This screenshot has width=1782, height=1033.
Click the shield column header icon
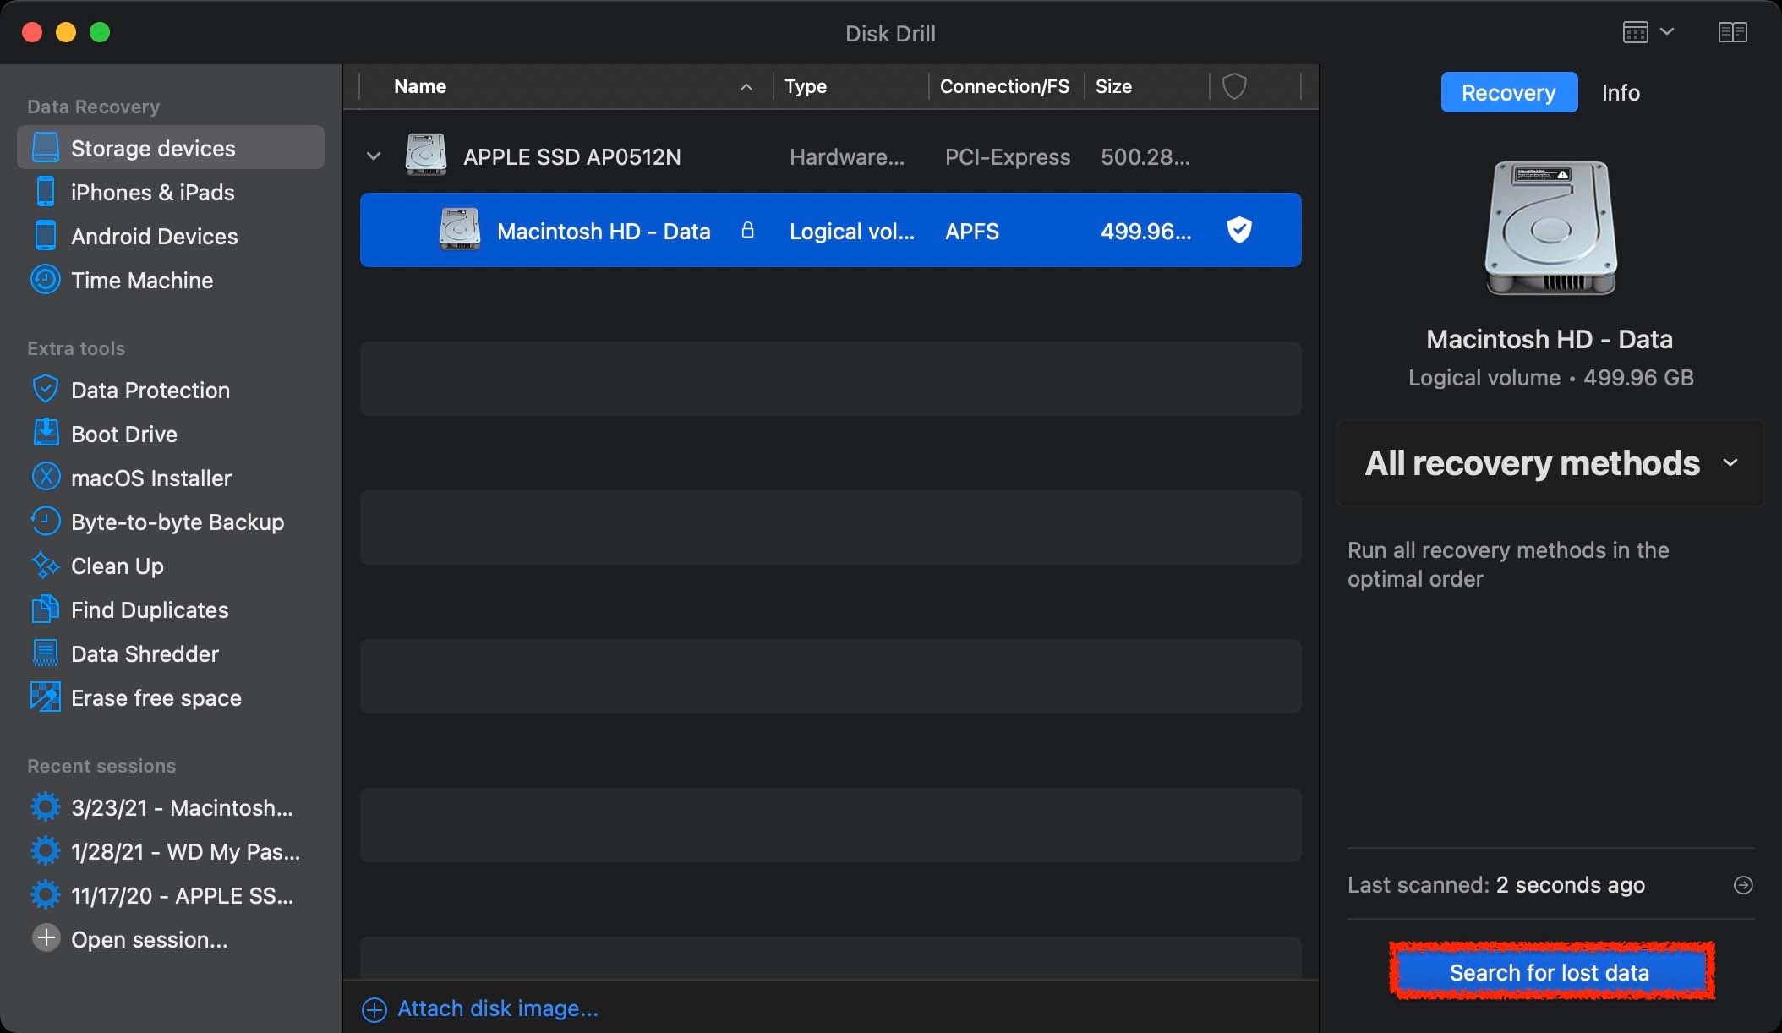1234,86
